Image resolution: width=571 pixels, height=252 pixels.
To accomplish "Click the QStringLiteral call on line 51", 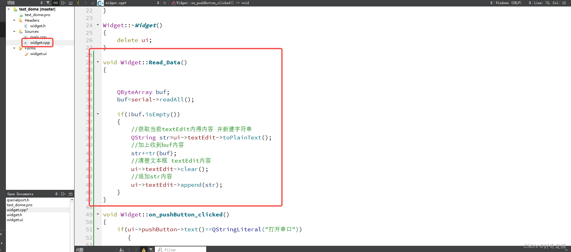I will 236,229.
